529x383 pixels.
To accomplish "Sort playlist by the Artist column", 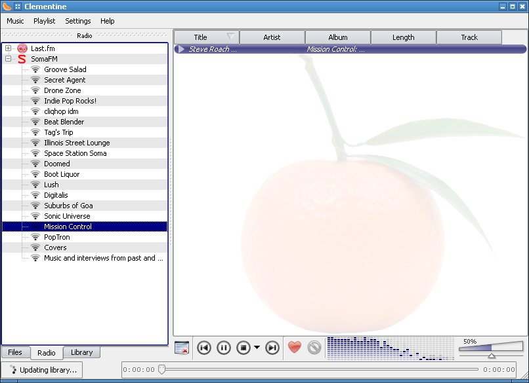I will [272, 37].
